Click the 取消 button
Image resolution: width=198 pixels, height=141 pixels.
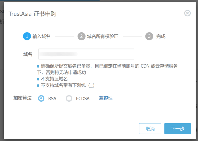150,129
